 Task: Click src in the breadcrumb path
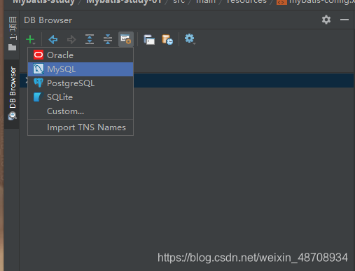click(179, 1)
